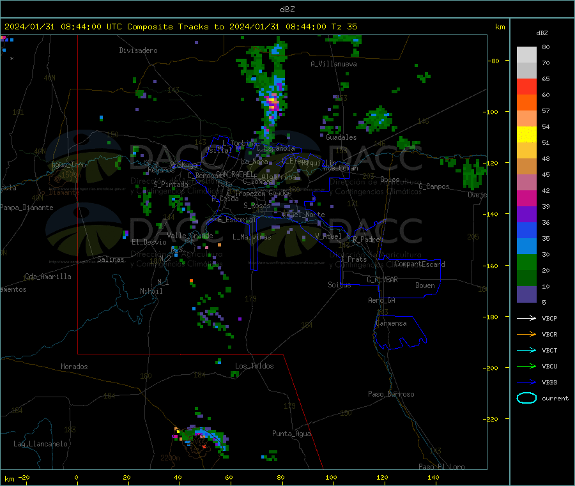Click the 'VBCP' legend label
Image resolution: width=575 pixels, height=486 pixels.
tap(549, 318)
